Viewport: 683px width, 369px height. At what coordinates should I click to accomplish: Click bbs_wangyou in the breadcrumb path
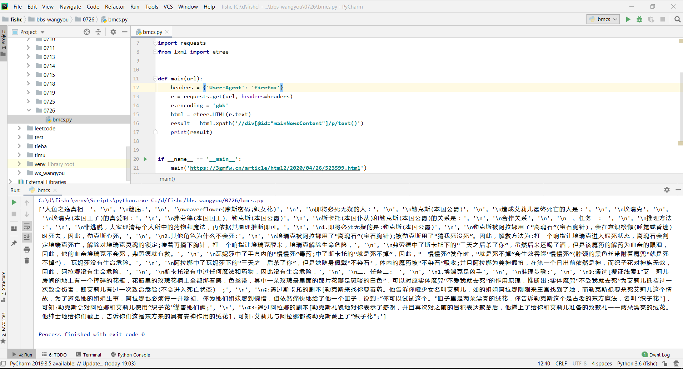tap(53, 19)
